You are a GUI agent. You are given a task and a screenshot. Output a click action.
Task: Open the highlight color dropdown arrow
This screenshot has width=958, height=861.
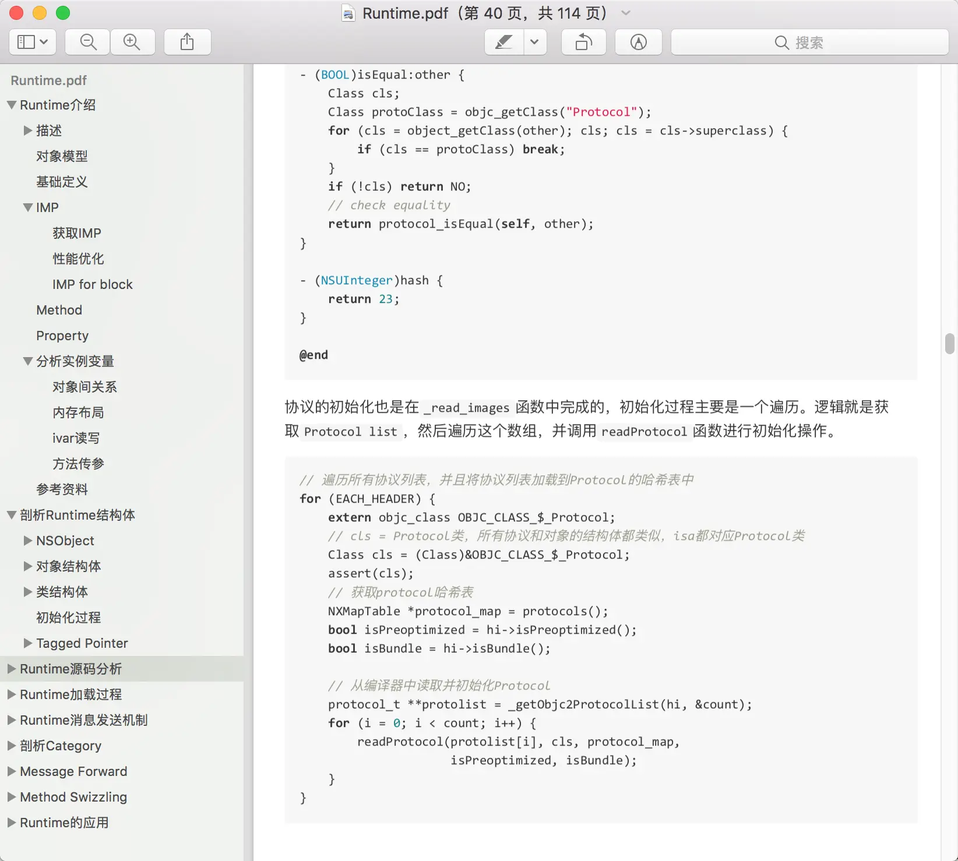coord(535,42)
